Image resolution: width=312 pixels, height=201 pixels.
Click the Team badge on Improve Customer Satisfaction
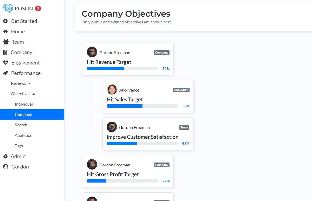click(x=184, y=127)
